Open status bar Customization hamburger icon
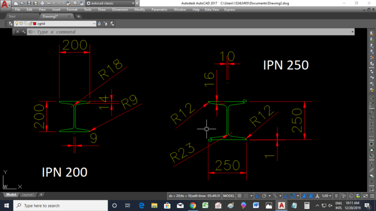Image resolution: width=376 pixels, height=211 pixels. 372,196
